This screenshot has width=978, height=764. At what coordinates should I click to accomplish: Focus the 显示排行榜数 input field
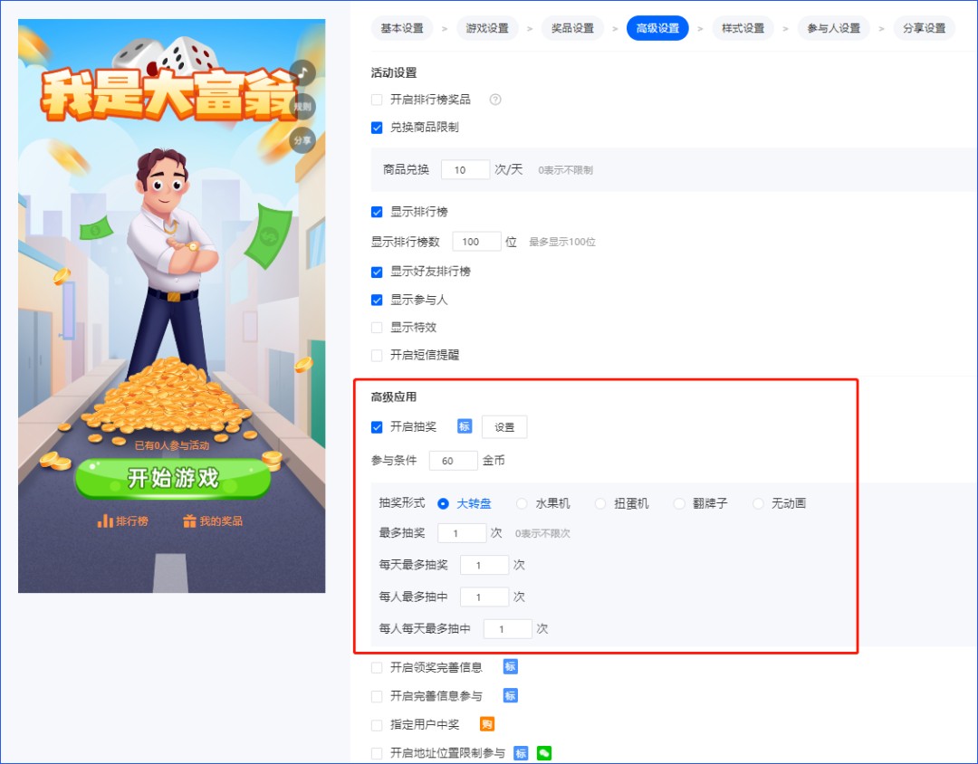point(476,242)
